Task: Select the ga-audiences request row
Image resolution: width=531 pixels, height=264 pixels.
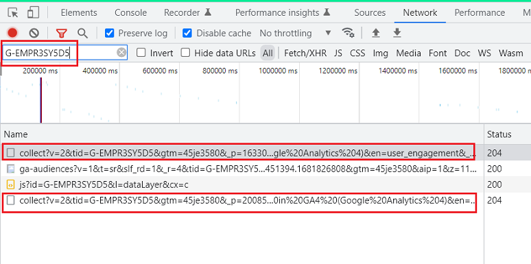Action: pos(241,169)
